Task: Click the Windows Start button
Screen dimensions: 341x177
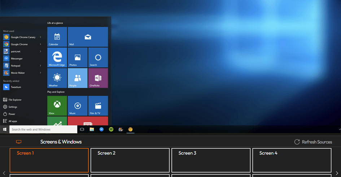Action: click(5, 129)
